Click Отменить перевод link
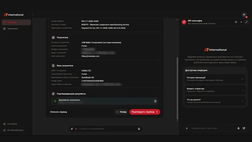 point(58,112)
